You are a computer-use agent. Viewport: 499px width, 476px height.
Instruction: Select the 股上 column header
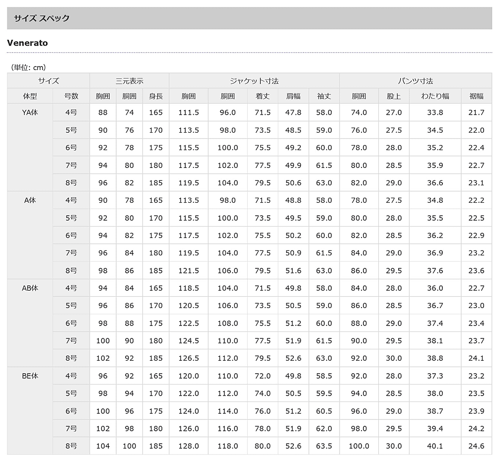pyautogui.click(x=394, y=96)
